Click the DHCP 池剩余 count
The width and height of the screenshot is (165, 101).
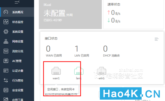coord(105,49)
